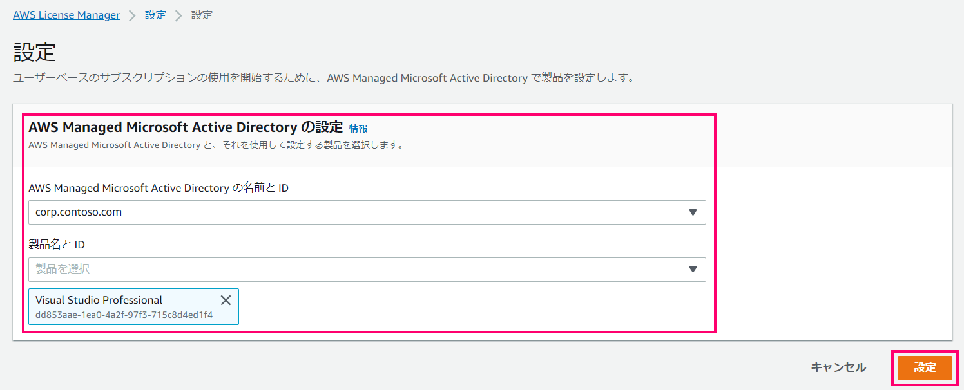Click the キャンセル button
Viewport: 964px width, 390px height.
[x=838, y=367]
